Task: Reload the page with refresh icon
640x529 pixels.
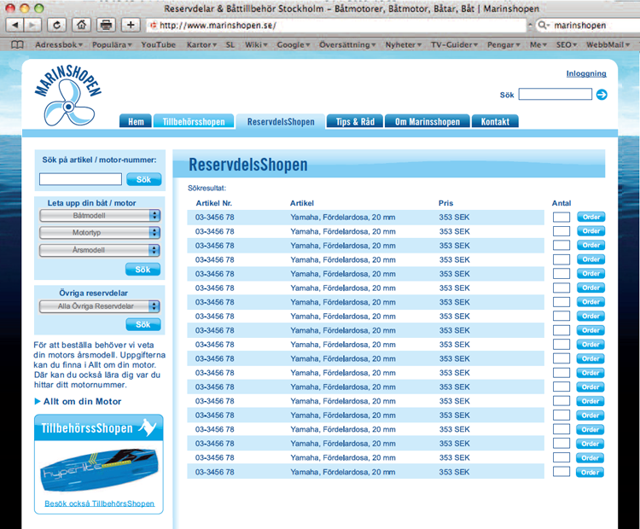Action: click(x=56, y=25)
